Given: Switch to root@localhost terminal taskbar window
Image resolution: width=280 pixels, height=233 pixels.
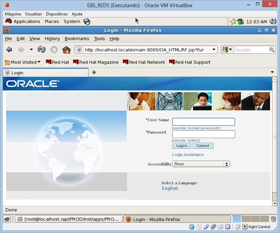Looking at the screenshot, I should (69, 219).
